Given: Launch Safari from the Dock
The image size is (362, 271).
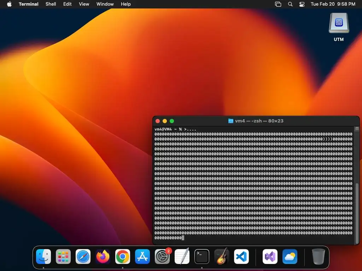Looking at the screenshot, I should coord(83,257).
